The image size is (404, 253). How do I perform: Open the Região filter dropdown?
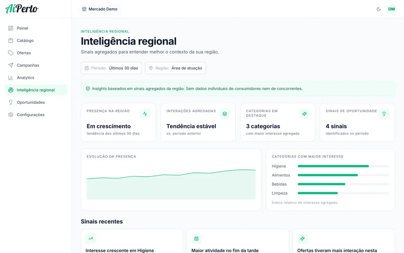point(175,68)
